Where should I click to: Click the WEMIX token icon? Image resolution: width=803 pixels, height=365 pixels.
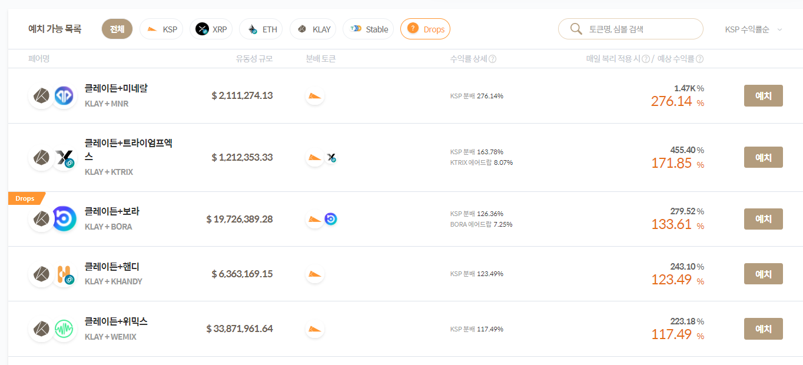(x=64, y=329)
